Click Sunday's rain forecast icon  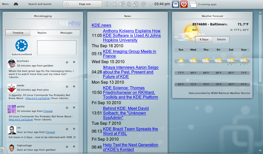[x=244, y=61]
